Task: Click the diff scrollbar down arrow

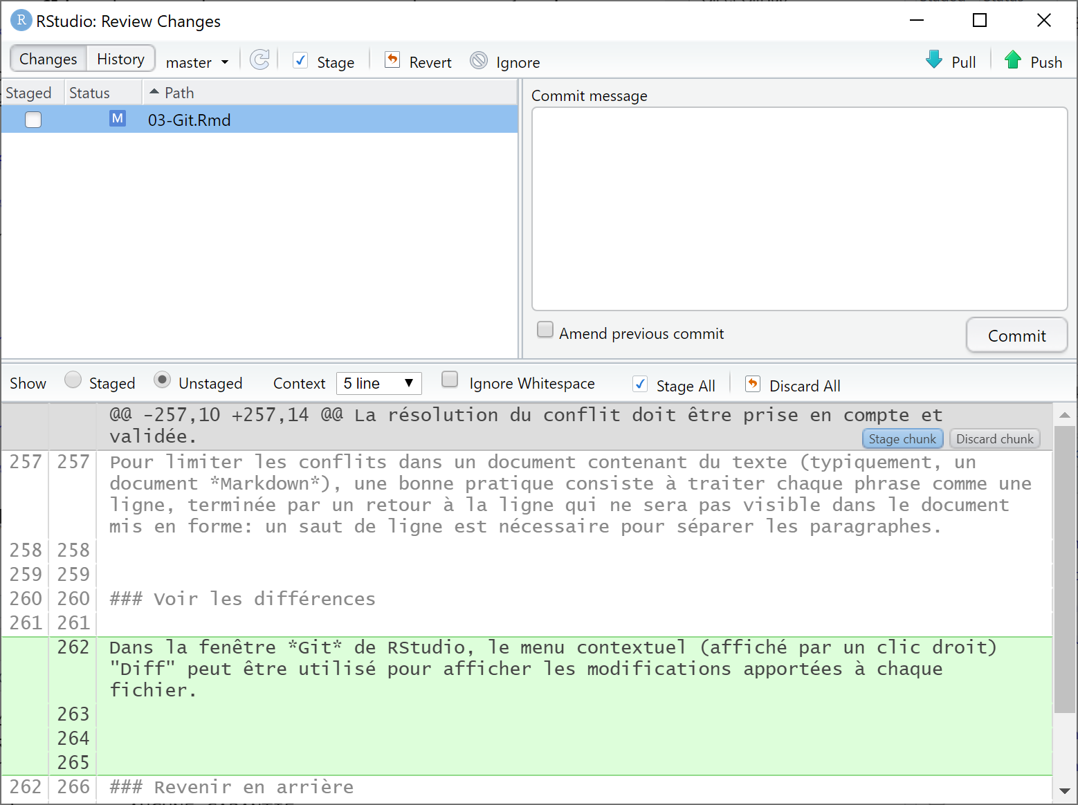Action: pos(1064,790)
